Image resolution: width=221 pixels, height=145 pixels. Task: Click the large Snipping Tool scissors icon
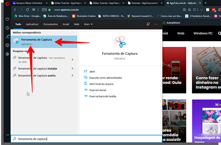(120, 42)
